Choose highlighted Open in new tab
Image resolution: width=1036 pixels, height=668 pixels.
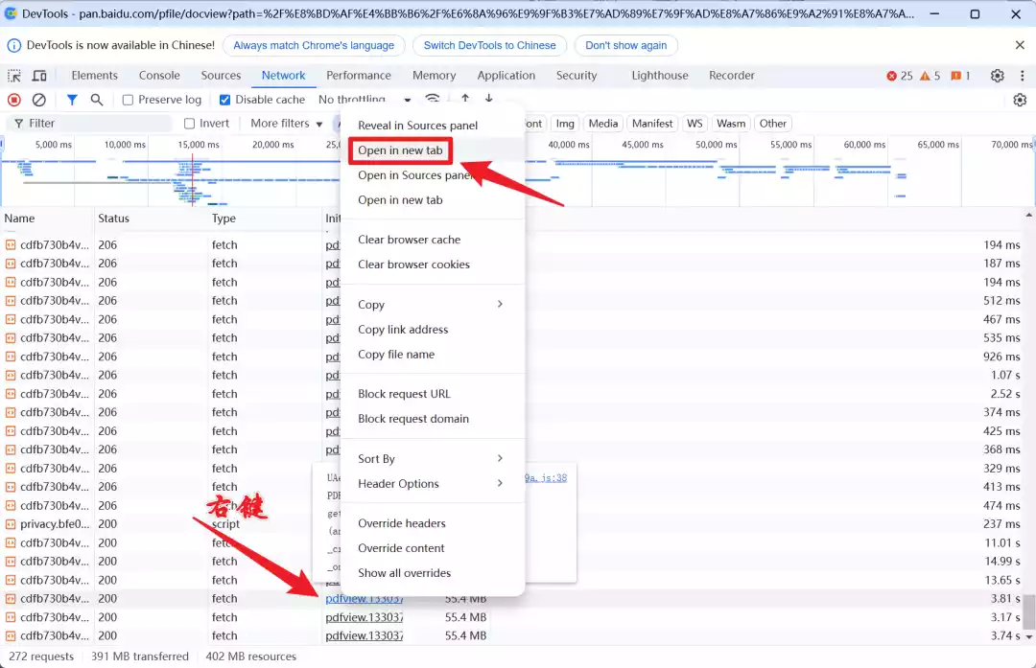click(x=400, y=150)
